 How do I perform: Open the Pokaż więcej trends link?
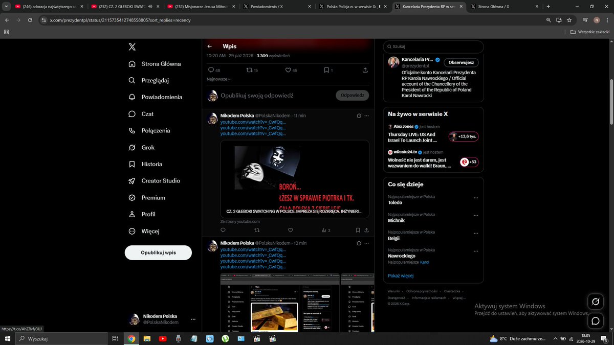(401, 276)
